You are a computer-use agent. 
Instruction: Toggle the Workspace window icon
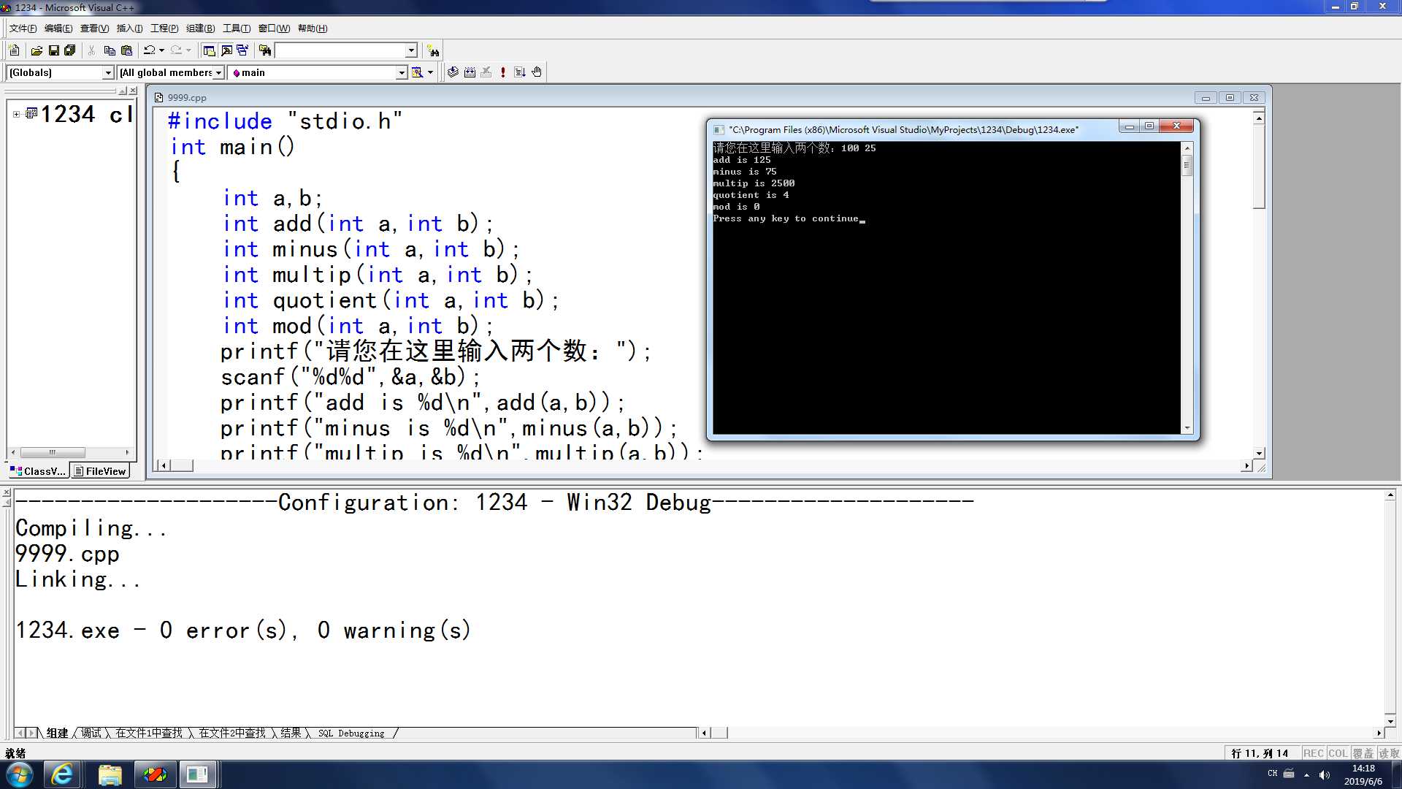pyautogui.click(x=209, y=50)
